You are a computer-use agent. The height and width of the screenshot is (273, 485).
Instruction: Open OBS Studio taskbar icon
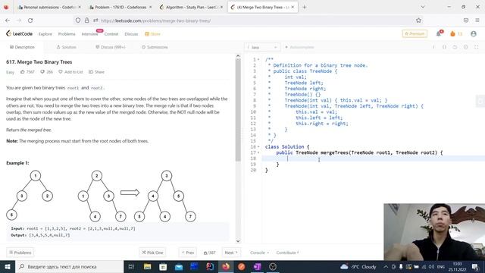click(x=273, y=266)
